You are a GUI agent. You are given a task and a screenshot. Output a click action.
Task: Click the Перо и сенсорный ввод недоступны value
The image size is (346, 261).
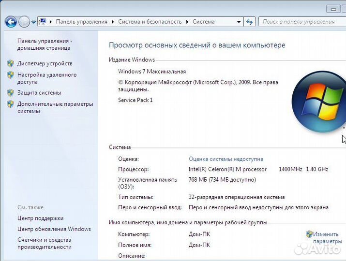[x=258, y=207]
